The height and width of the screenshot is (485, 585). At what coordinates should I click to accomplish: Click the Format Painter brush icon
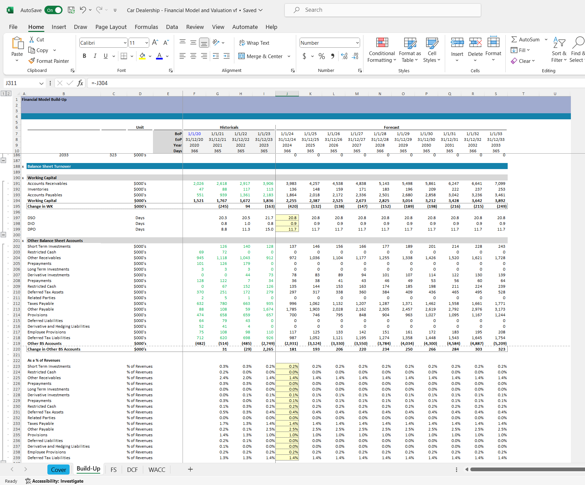tap(32, 61)
